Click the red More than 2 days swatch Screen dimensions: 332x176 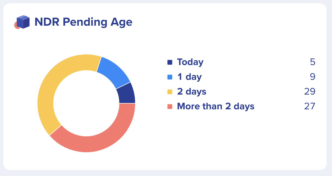point(170,106)
